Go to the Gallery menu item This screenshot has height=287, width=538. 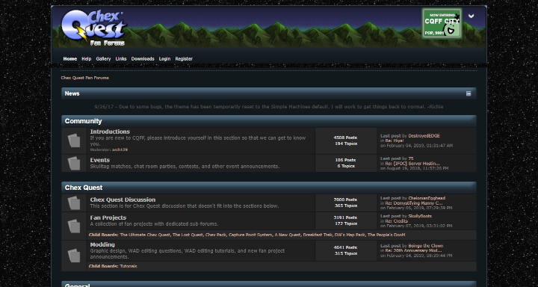103,59
